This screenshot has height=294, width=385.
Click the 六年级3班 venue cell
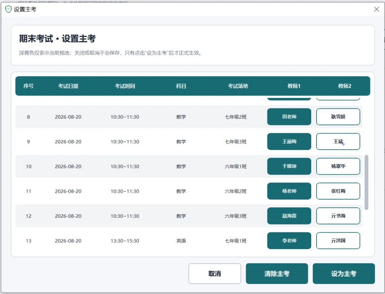[x=236, y=216]
